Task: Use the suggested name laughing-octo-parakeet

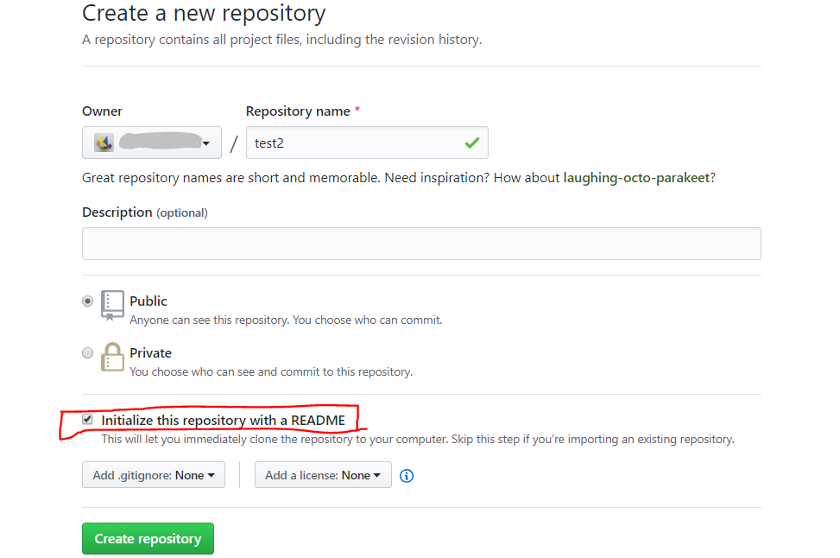Action: [636, 178]
